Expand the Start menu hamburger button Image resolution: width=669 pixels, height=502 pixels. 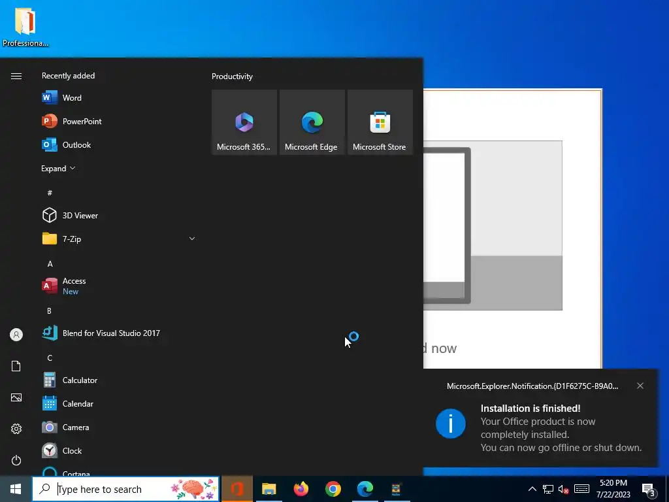point(16,76)
